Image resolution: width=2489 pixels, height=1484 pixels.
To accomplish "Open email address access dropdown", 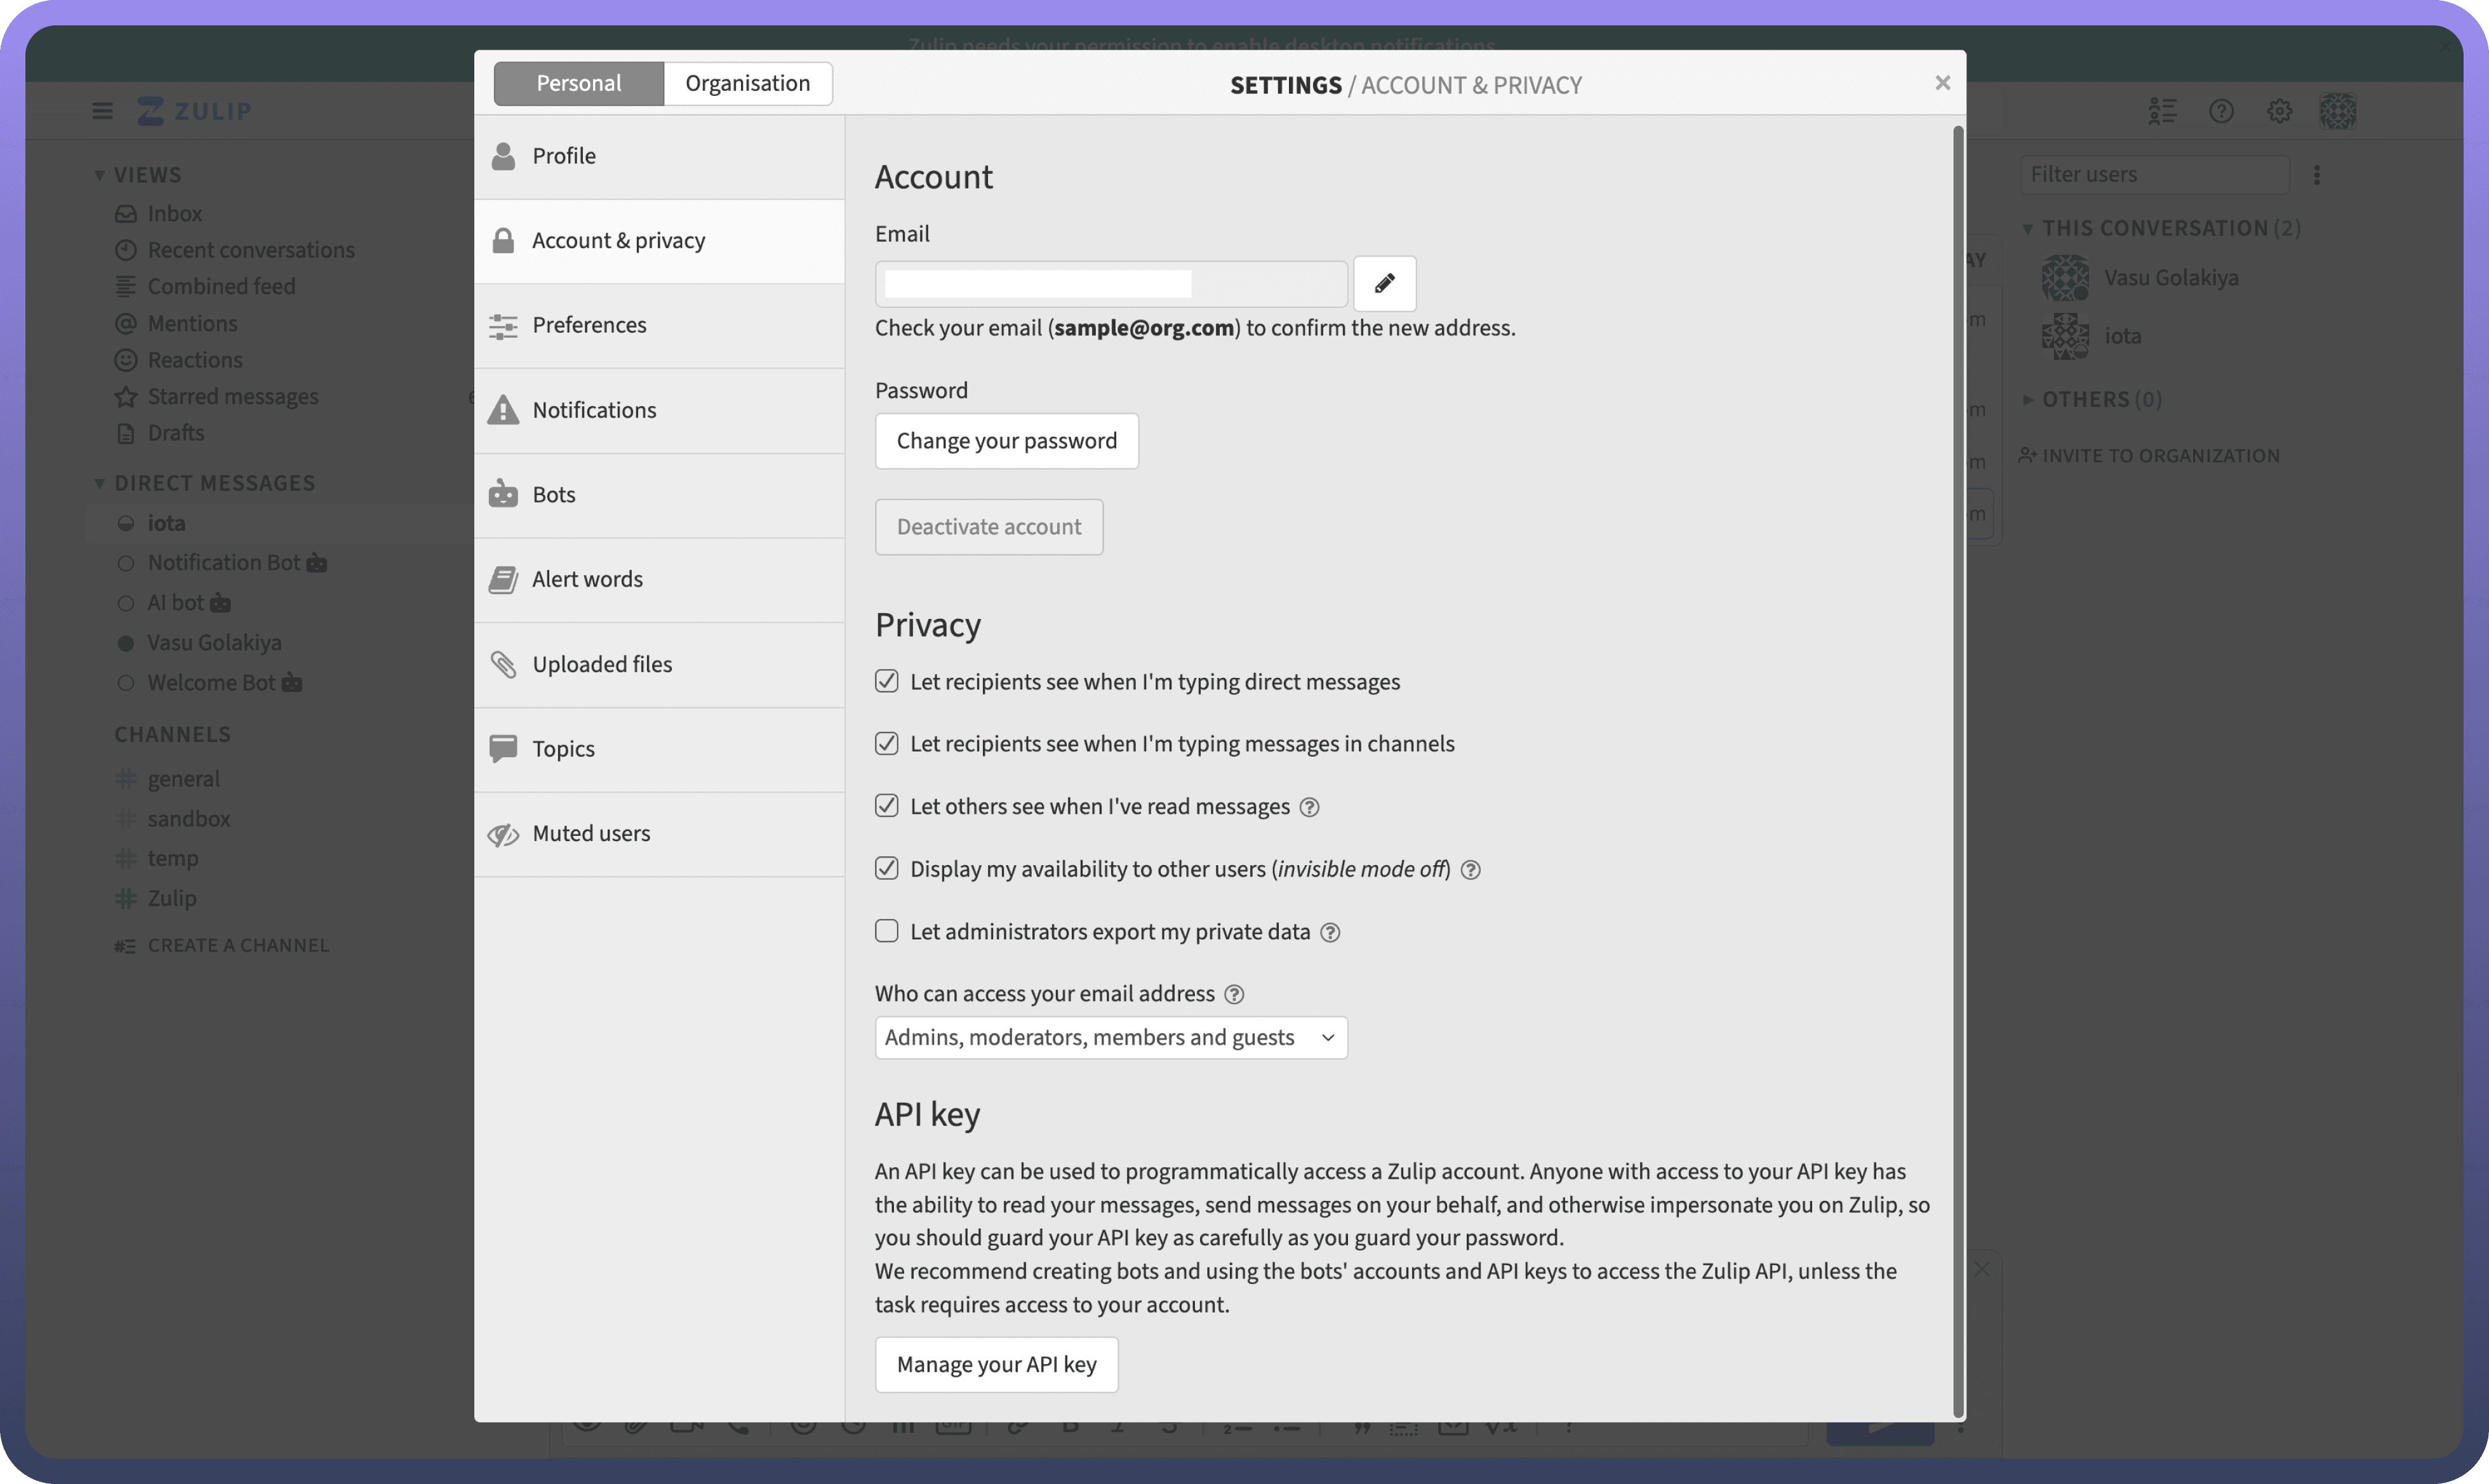I will click(x=1111, y=1037).
